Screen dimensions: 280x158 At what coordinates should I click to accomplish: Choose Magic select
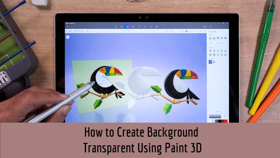pos(79,31)
